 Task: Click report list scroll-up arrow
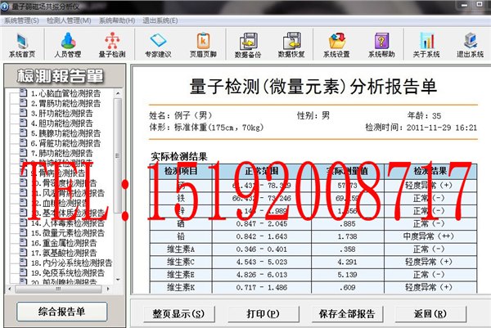point(118,93)
